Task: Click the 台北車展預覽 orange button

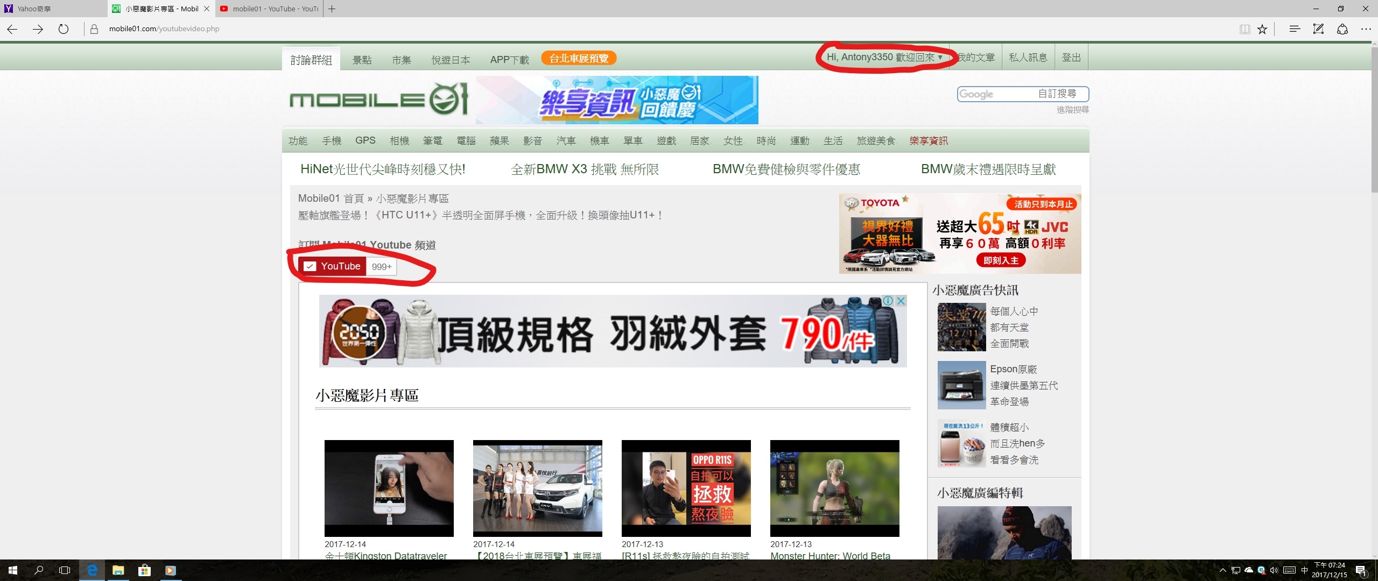Action: pos(579,58)
